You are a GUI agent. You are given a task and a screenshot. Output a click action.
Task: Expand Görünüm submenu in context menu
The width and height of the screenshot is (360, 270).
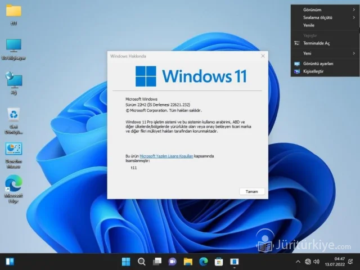coord(325,10)
